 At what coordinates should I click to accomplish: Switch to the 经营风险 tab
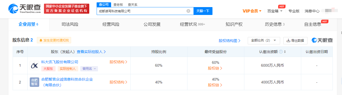[x=111, y=24]
